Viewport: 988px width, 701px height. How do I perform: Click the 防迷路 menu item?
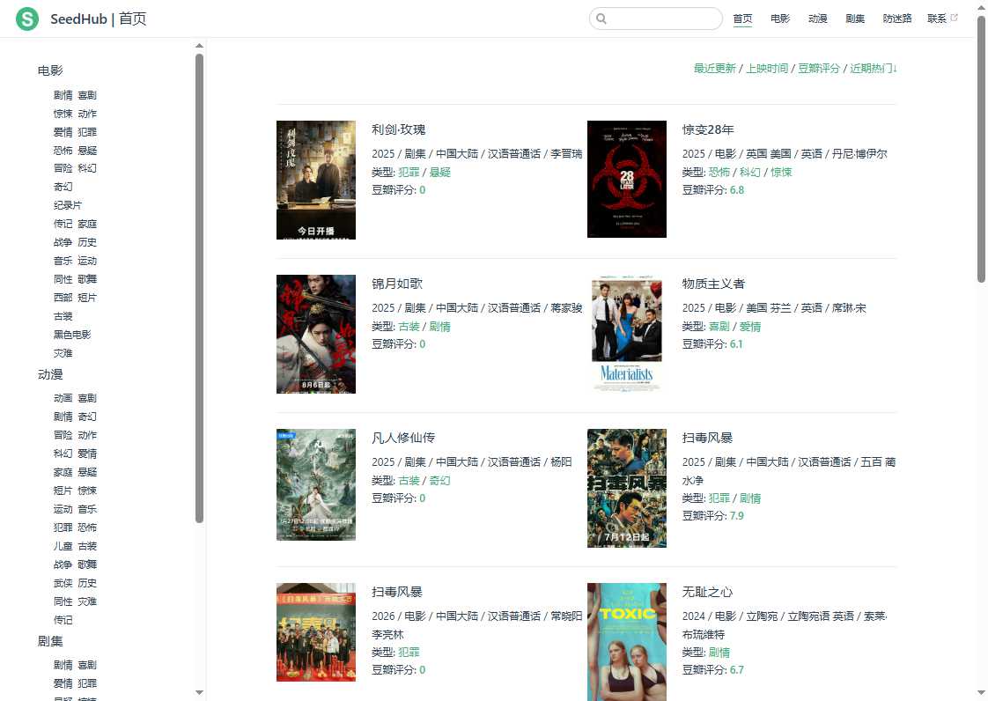897,18
